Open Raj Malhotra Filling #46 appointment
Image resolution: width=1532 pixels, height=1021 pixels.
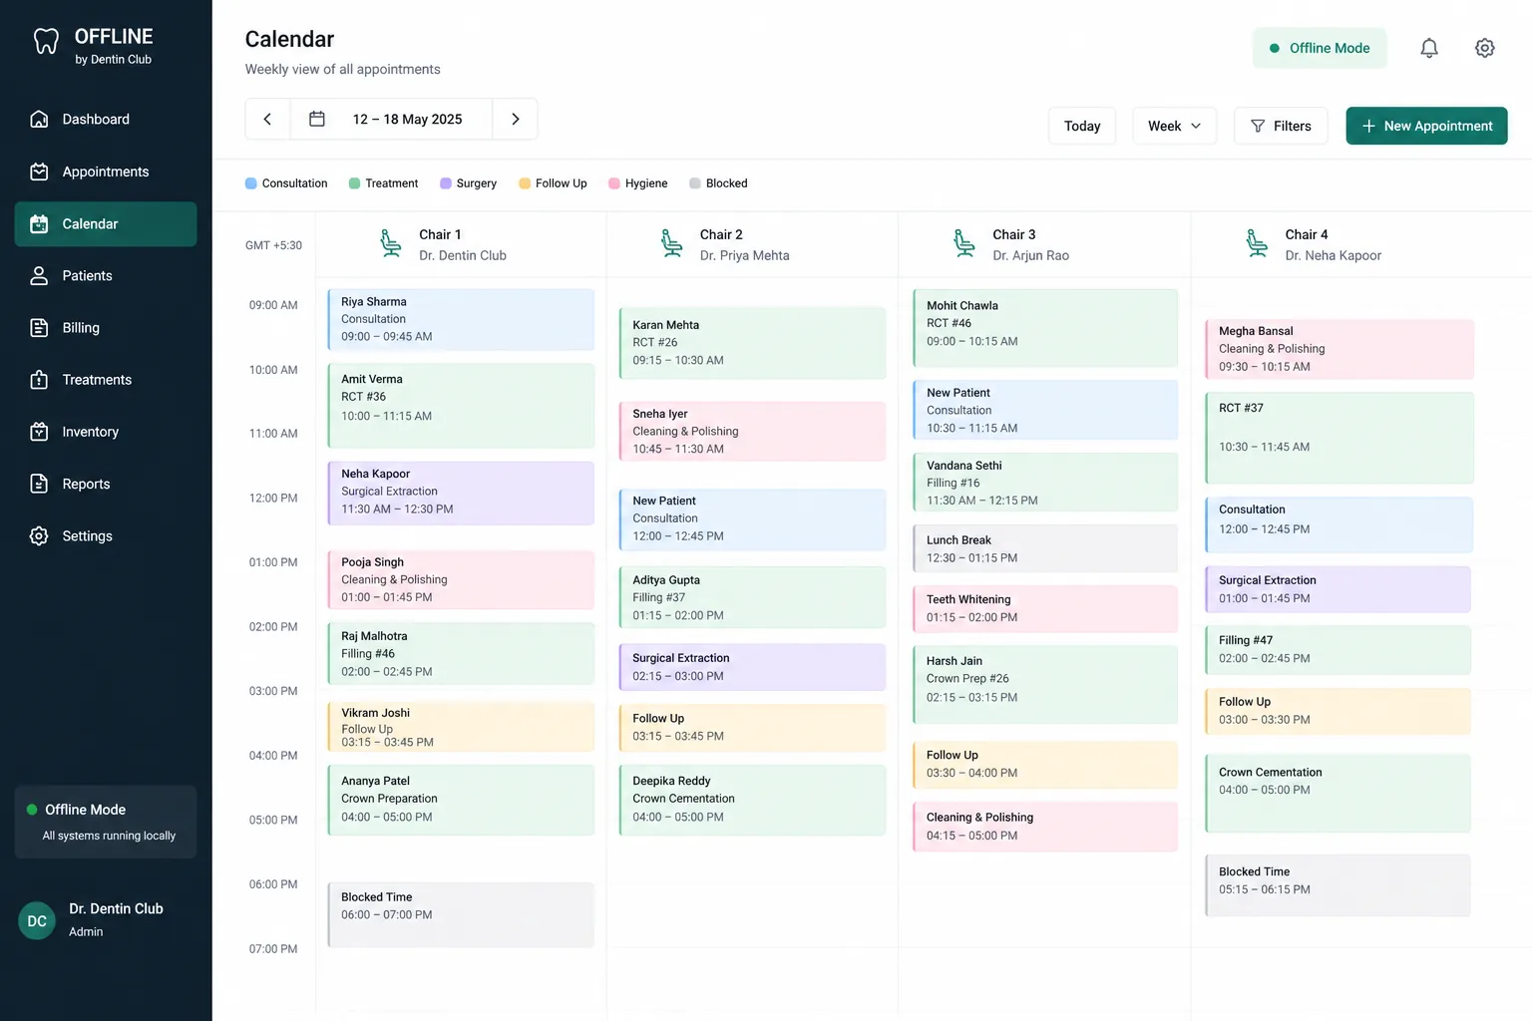click(x=461, y=653)
